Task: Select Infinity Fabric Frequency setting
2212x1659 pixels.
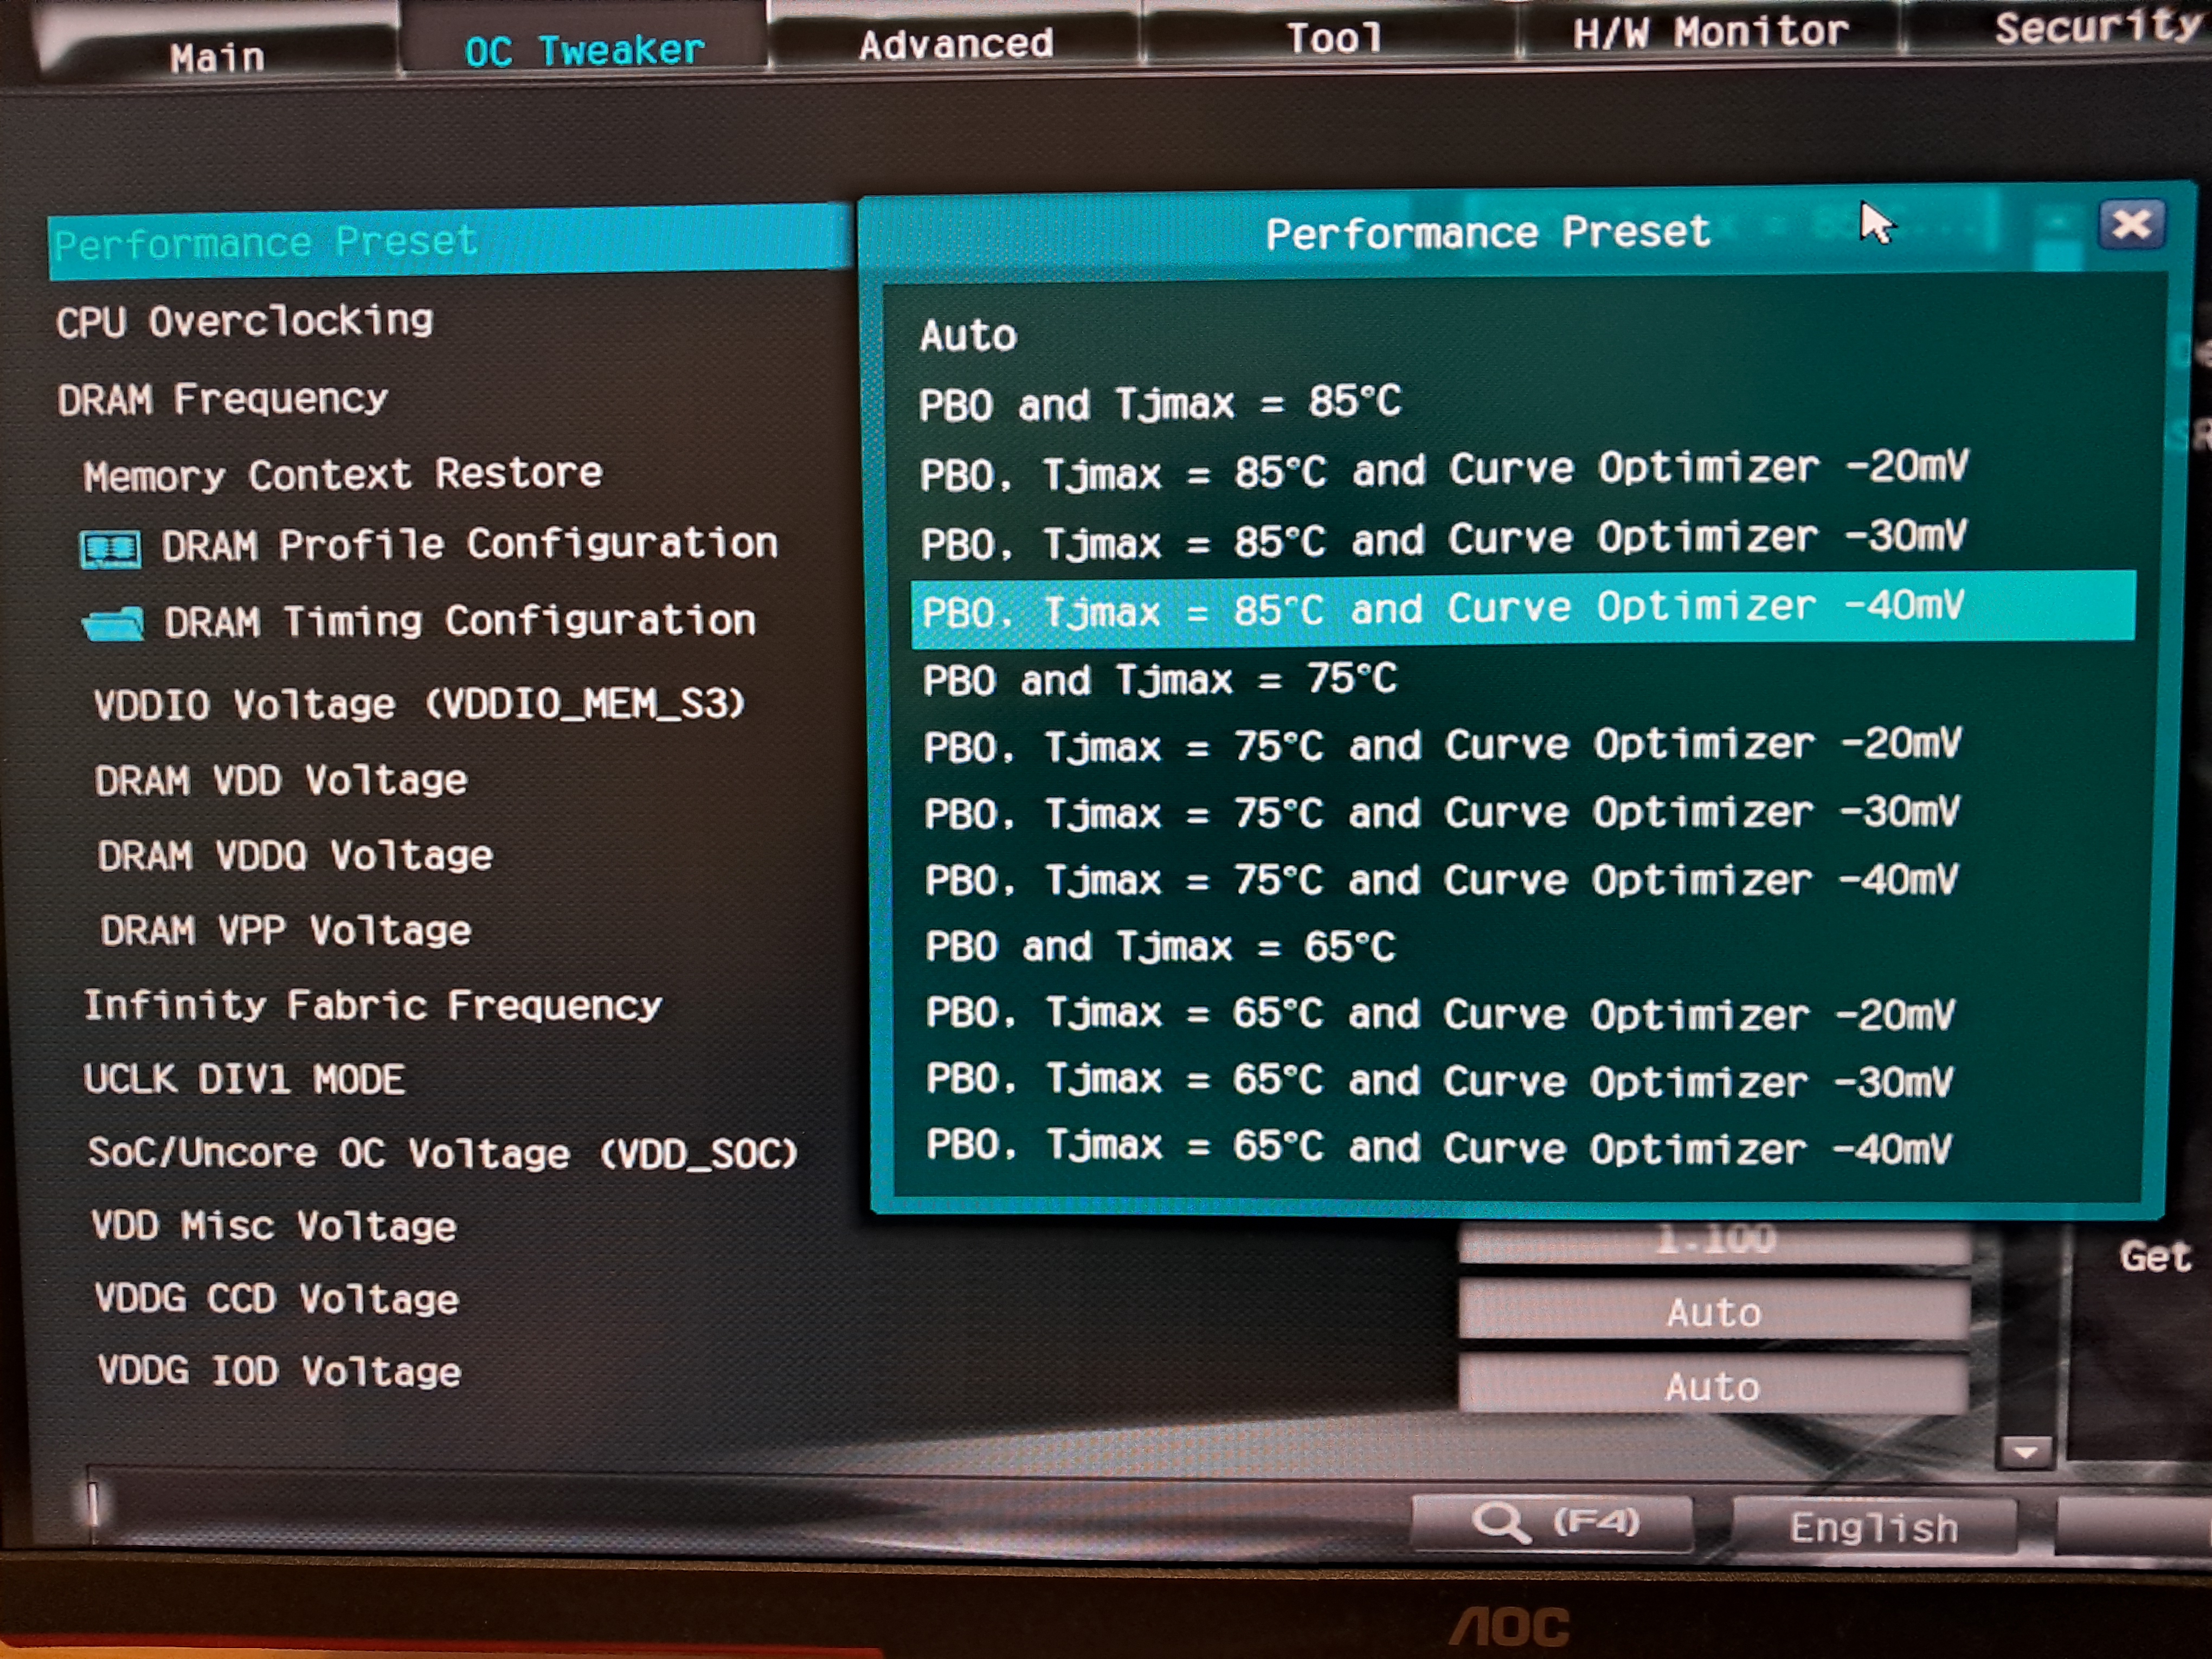Action: (x=372, y=1005)
